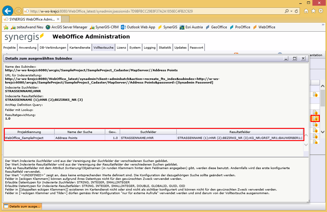Open the Esri Austria favorite
The width and height of the screenshot is (327, 212).
point(193,27)
